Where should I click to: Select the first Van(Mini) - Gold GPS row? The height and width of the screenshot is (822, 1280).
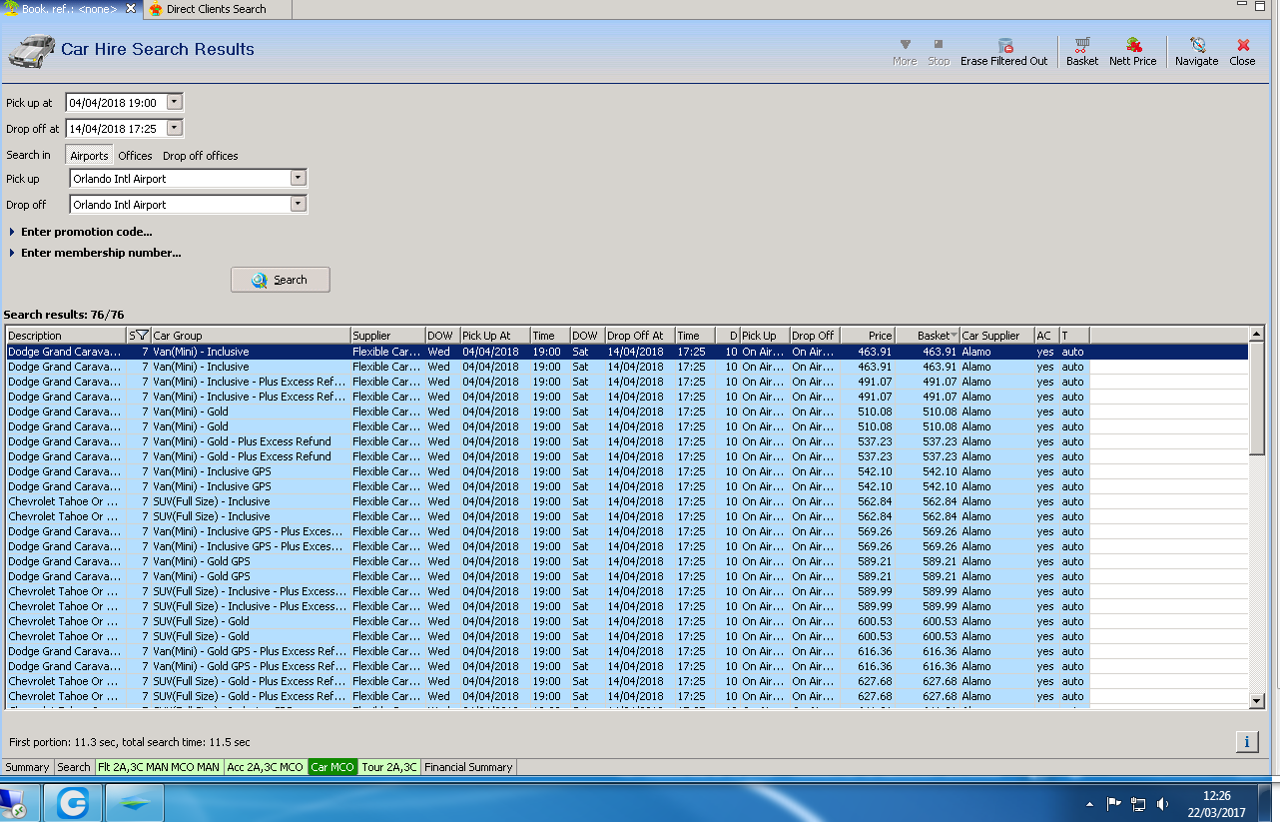[x=627, y=561]
